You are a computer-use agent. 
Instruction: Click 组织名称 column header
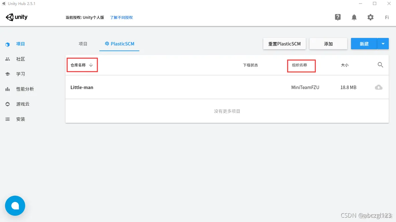point(300,65)
